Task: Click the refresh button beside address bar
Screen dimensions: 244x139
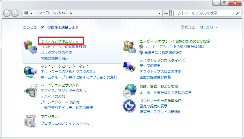Action: click(166, 13)
